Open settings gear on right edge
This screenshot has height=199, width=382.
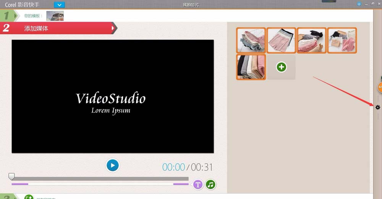[x=378, y=107]
